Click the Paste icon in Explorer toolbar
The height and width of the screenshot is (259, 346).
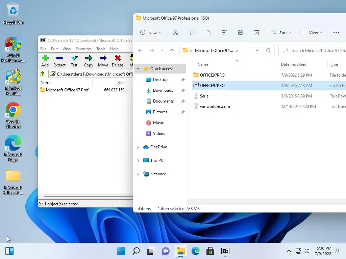208,33
